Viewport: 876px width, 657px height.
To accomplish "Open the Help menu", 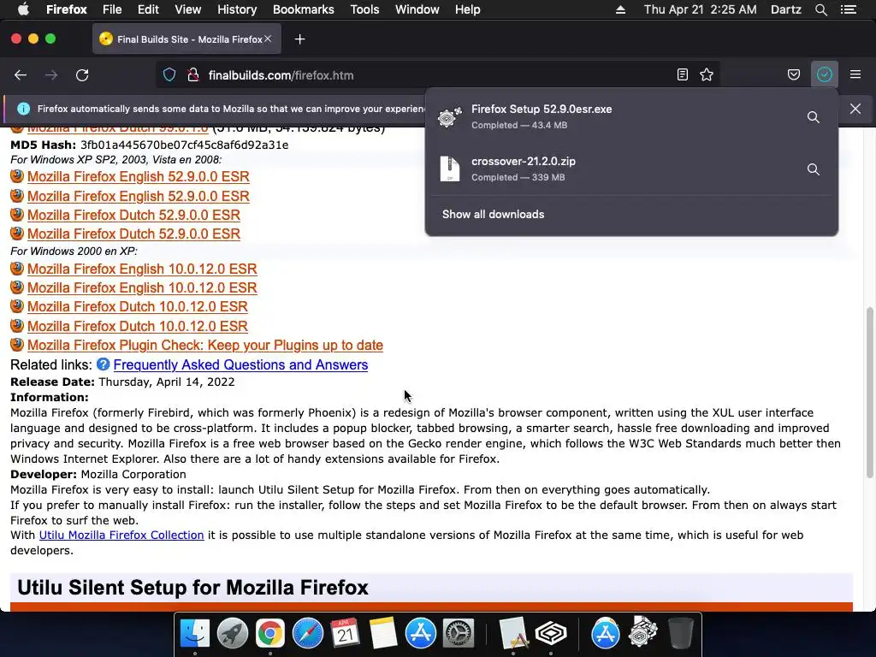I will (x=468, y=9).
